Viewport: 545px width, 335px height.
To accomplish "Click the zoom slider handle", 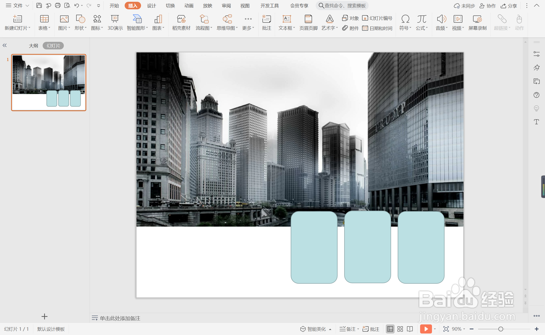I will (x=501, y=329).
